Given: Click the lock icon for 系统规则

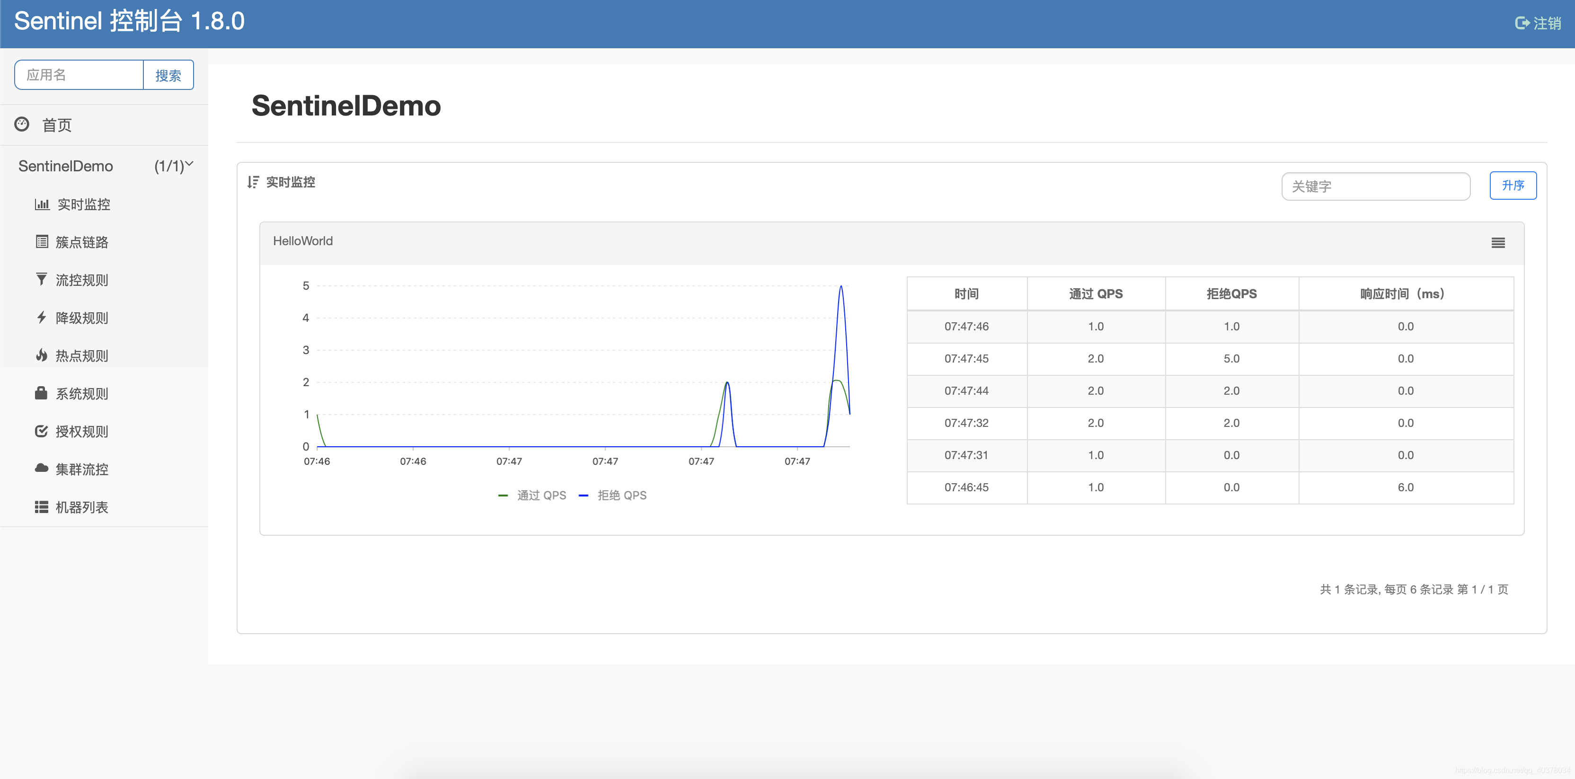Looking at the screenshot, I should 41,392.
